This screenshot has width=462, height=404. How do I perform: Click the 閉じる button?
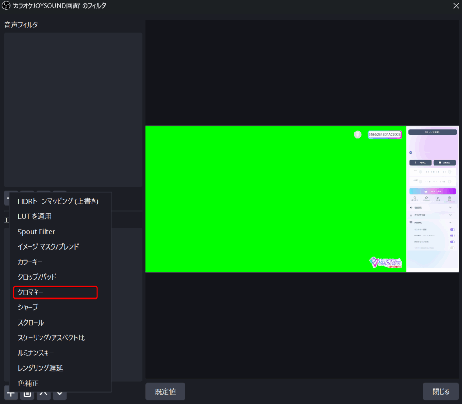(x=440, y=391)
